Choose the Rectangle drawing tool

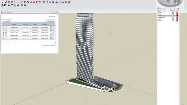coord(9,2)
